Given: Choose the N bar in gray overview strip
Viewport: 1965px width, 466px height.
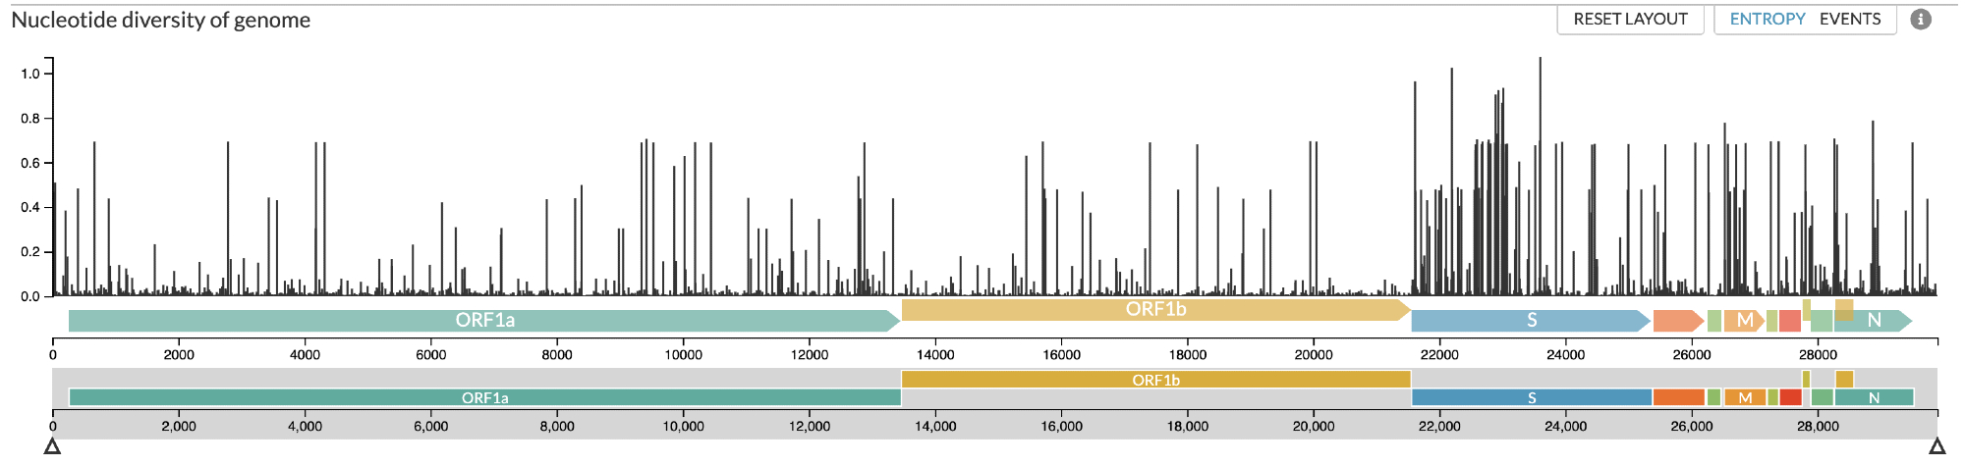Looking at the screenshot, I should click(1873, 397).
